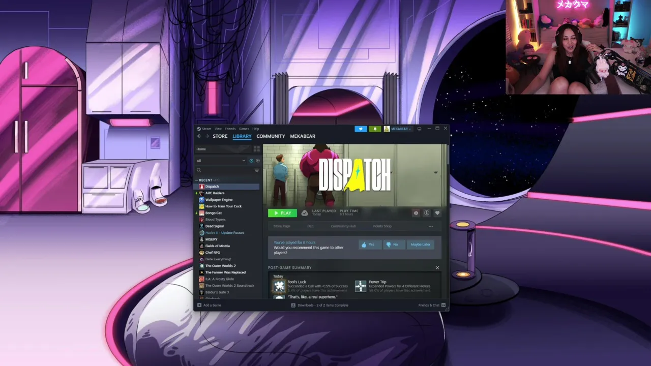Select Date Everything! in the list
Image resolution: width=651 pixels, height=366 pixels.
[227, 259]
